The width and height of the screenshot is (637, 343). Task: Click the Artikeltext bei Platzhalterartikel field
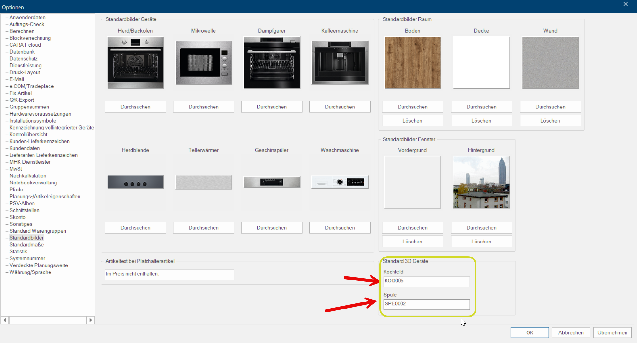[x=169, y=274]
